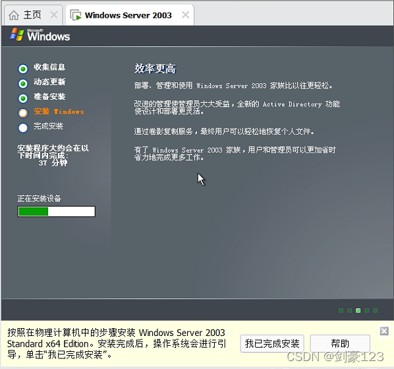Click the 我已完成安装 button
The image size is (394, 369).
tap(272, 343)
